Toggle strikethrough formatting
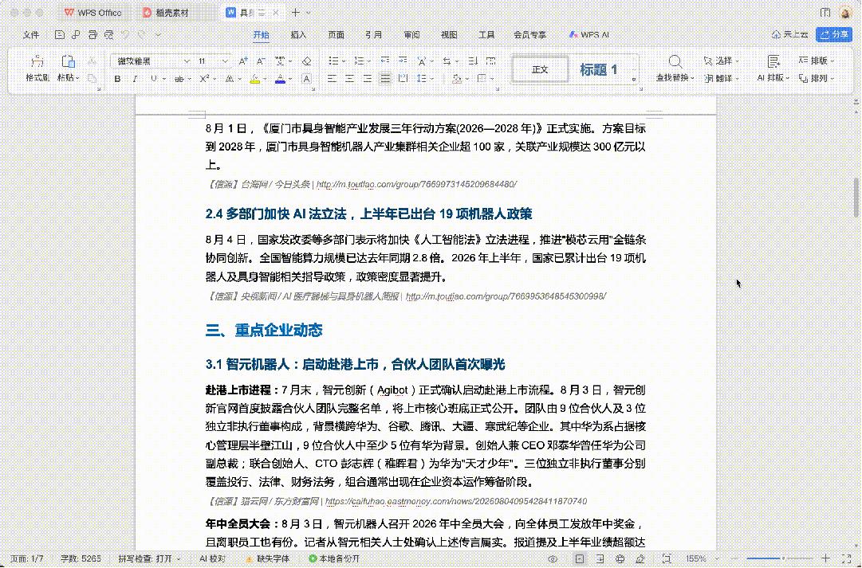Image resolution: width=862 pixels, height=568 pixels. 179,79
